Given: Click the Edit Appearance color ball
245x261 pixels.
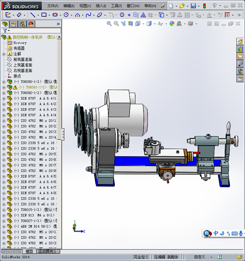Looking at the screenshot, I should [x=172, y=24].
